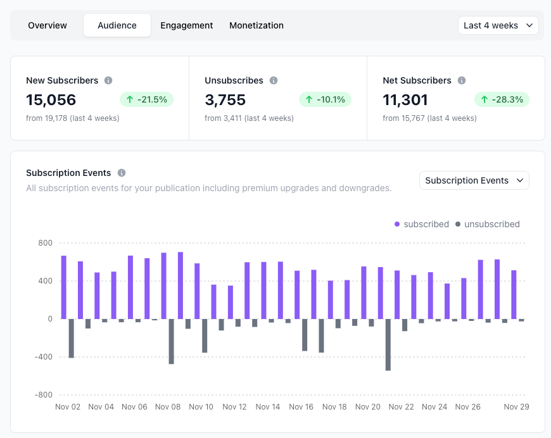Click the green arrow in the -21.5% badge
This screenshot has width=551, height=438.
[130, 99]
